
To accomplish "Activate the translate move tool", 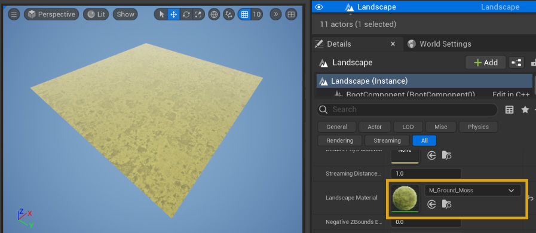I will pos(174,14).
